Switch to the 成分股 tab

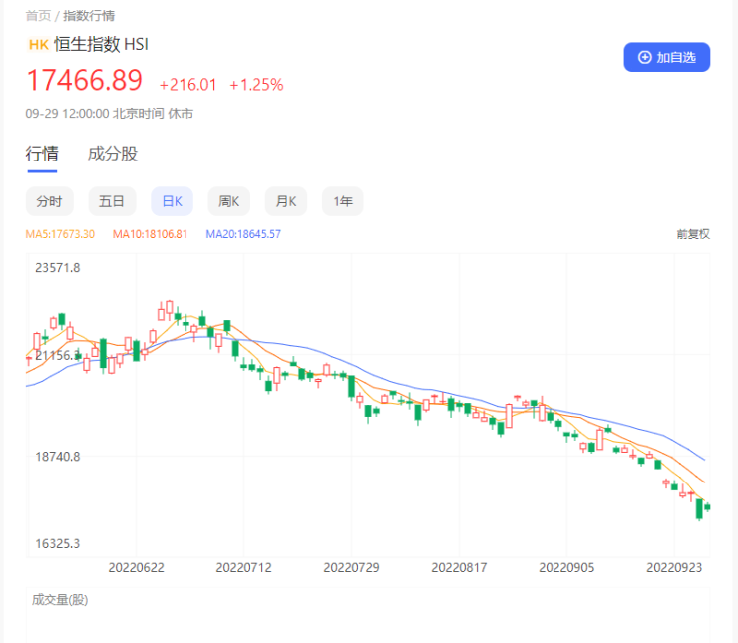(113, 154)
